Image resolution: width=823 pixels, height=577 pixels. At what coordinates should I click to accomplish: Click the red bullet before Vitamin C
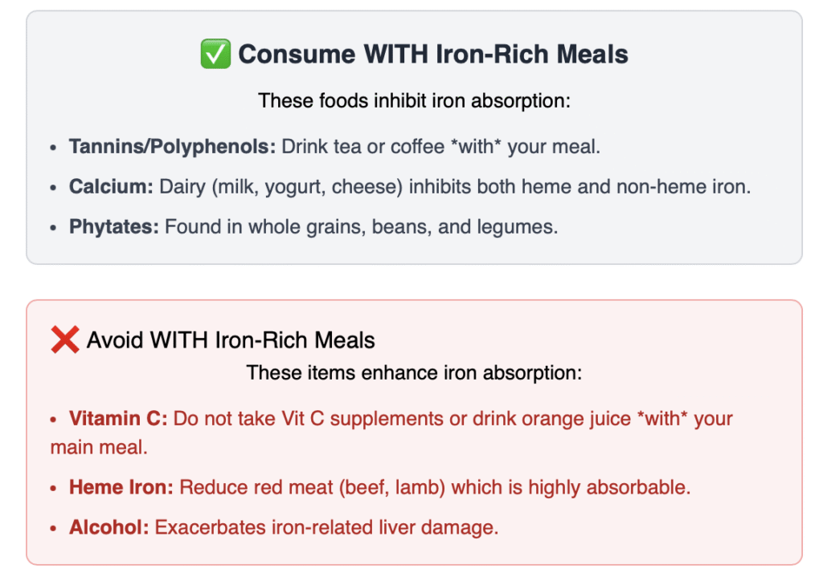(54, 421)
